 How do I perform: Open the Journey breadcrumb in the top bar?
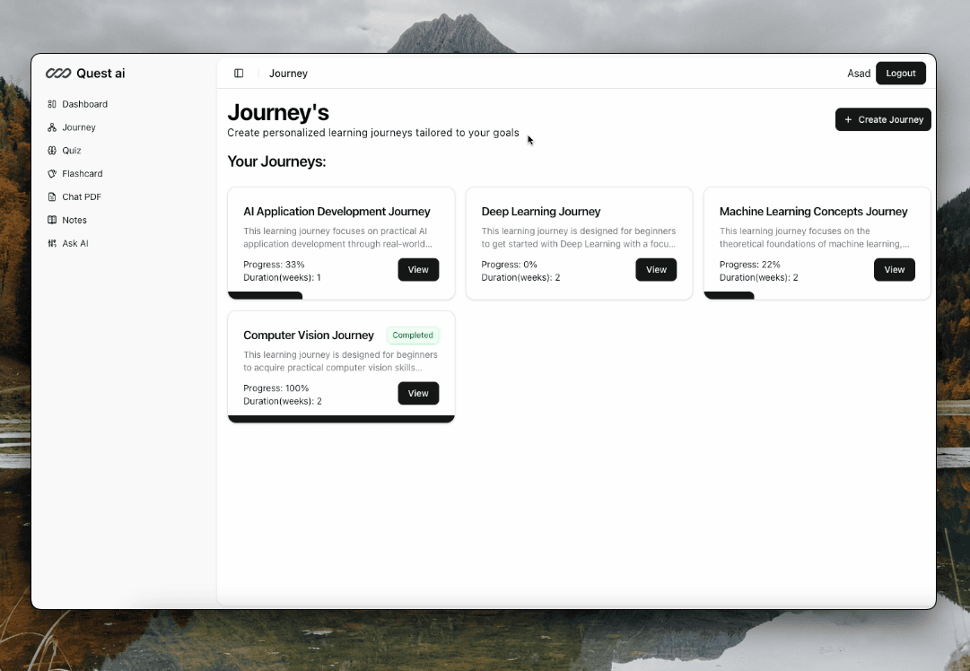coord(288,73)
